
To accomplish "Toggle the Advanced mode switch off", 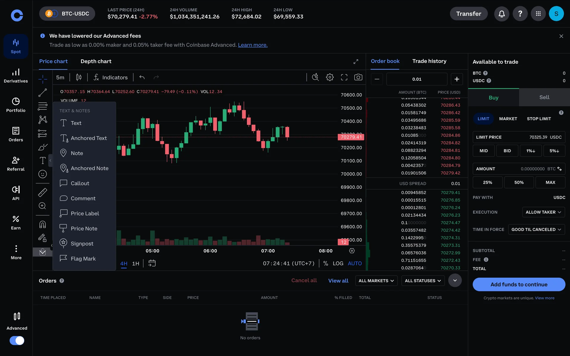I will click(17, 340).
